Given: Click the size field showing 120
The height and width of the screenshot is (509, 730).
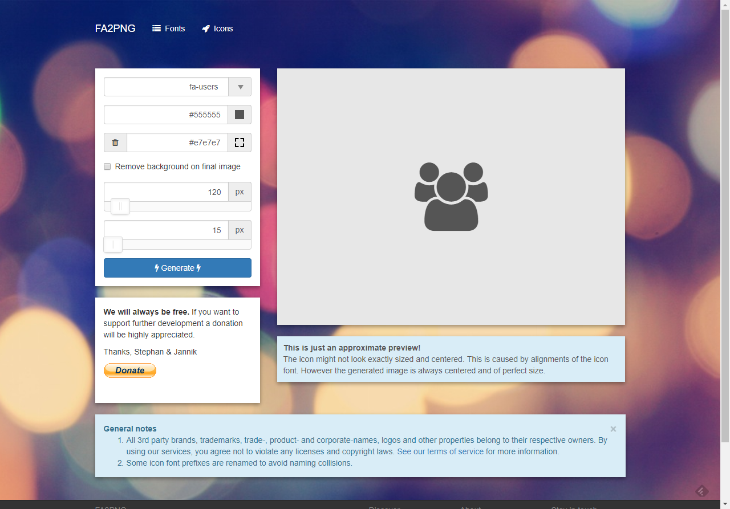Looking at the screenshot, I should coord(166,192).
